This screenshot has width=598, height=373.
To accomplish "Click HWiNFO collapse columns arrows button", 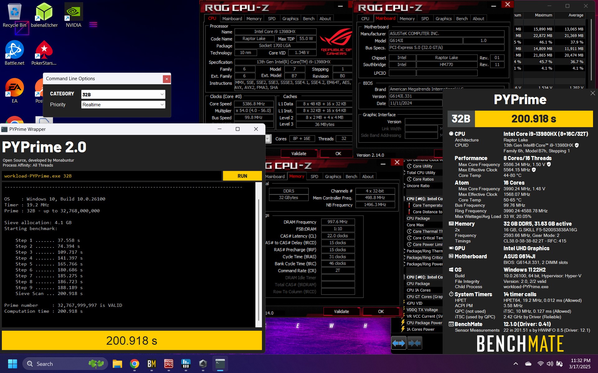I will (x=415, y=343).
